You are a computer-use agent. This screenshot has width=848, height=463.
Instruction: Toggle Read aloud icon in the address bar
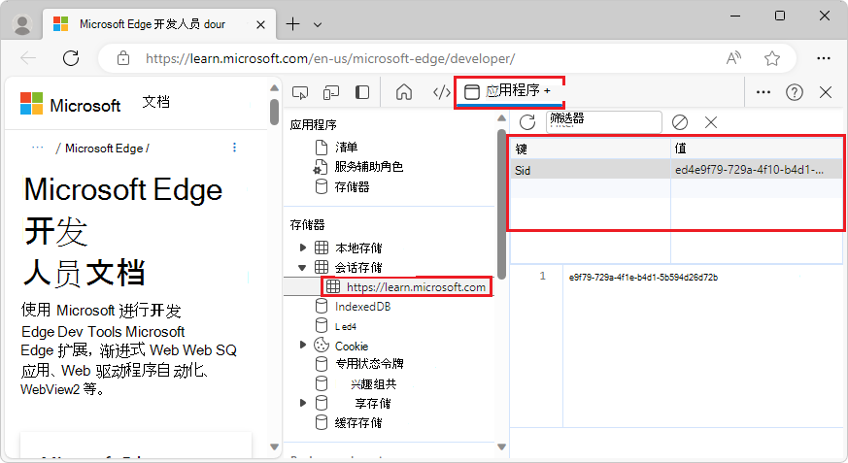[x=733, y=58]
